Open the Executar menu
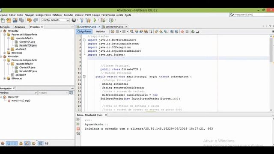The image size is (274, 154). (68, 15)
